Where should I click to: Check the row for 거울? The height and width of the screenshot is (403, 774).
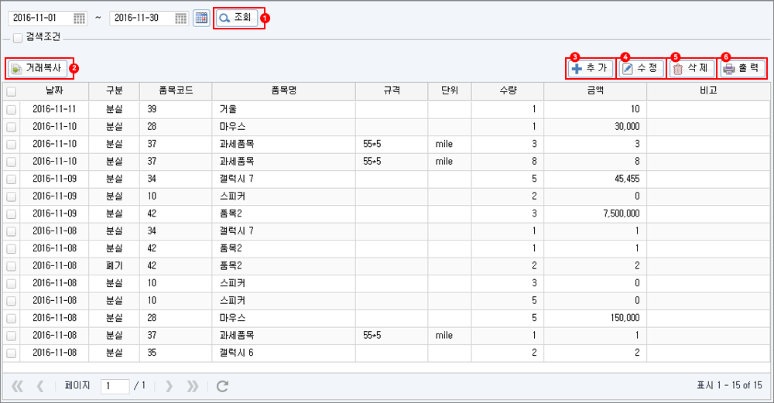(12, 110)
